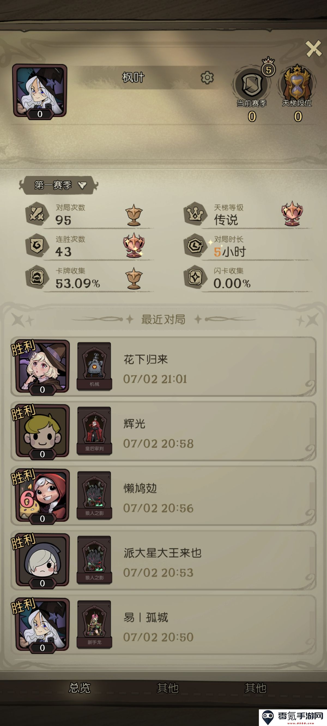Select the 卡牌收集 card icon
Image resolution: width=327 pixels, height=726 pixels.
pyautogui.click(x=37, y=277)
